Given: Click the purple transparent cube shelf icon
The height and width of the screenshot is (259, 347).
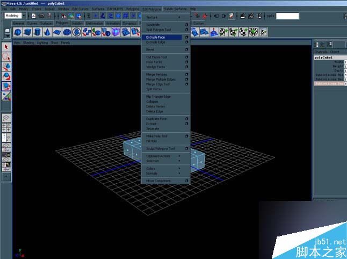Looking at the screenshot, I should pos(115,32).
